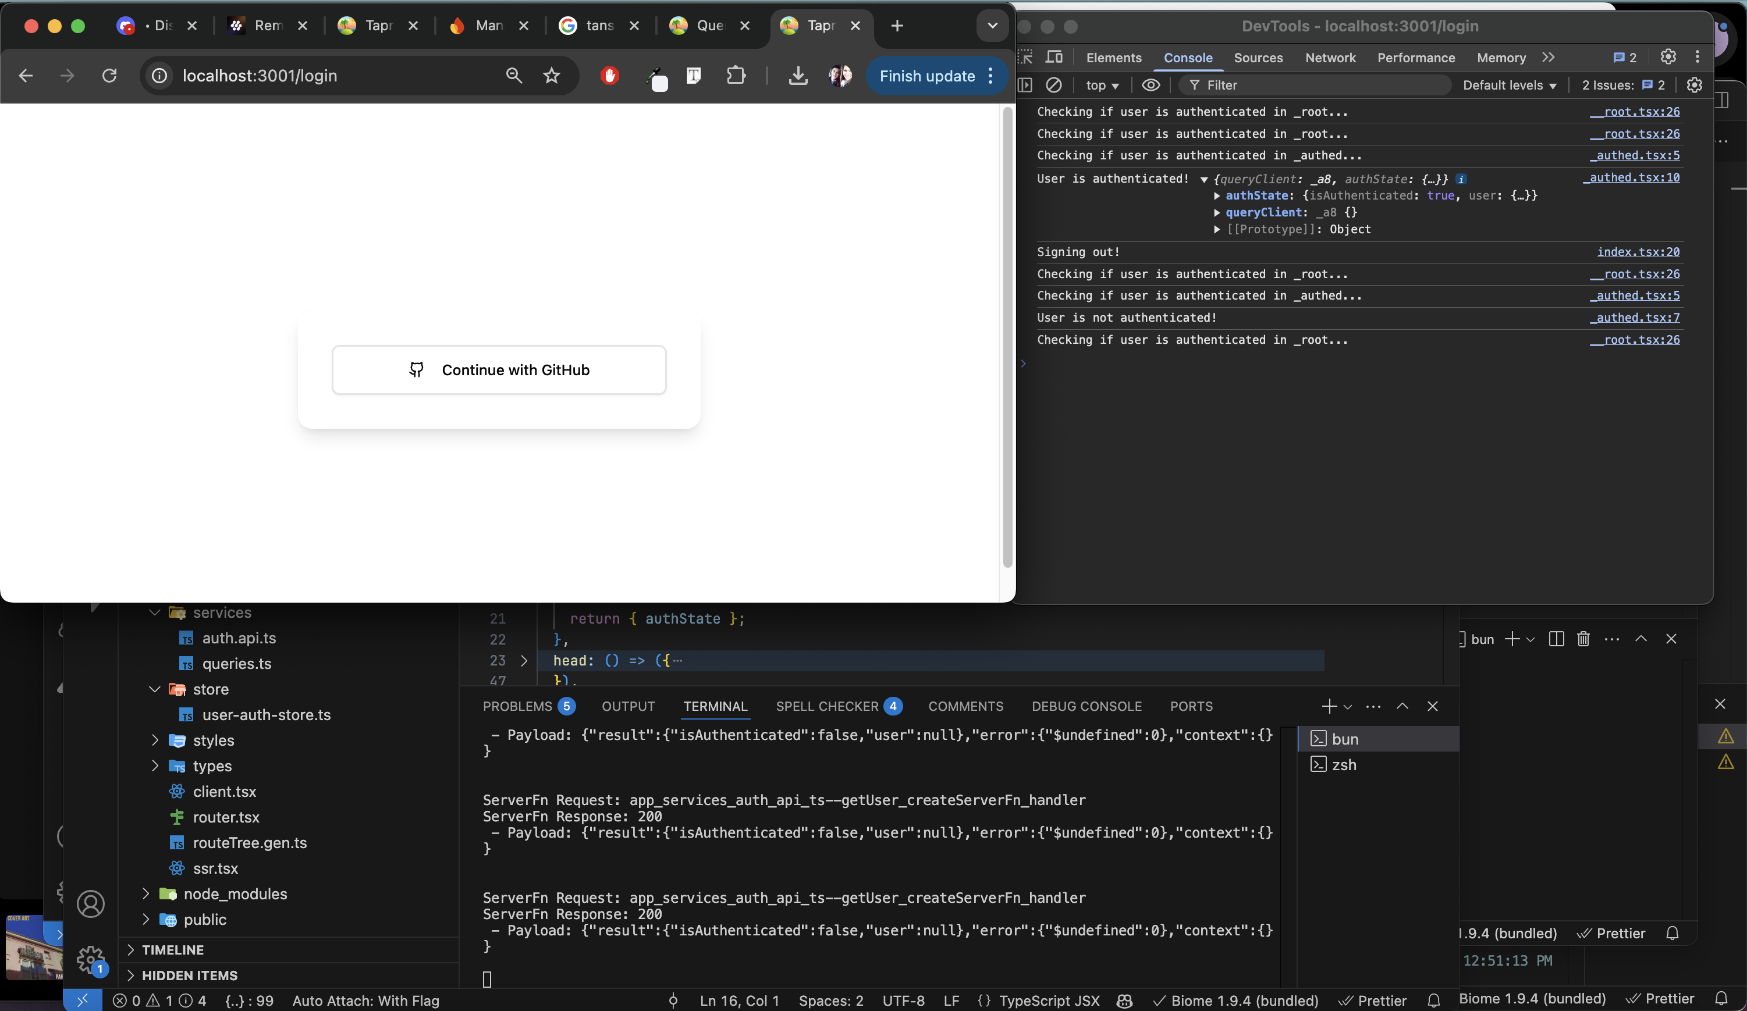Screen dimensions: 1747x1011
Task: Click the Chrome profile avatar
Action: pos(840,76)
